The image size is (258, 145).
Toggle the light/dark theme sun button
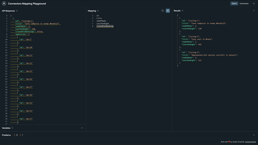254,3
